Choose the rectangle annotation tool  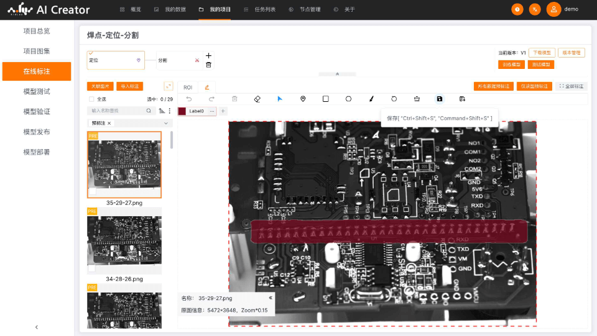click(x=325, y=99)
